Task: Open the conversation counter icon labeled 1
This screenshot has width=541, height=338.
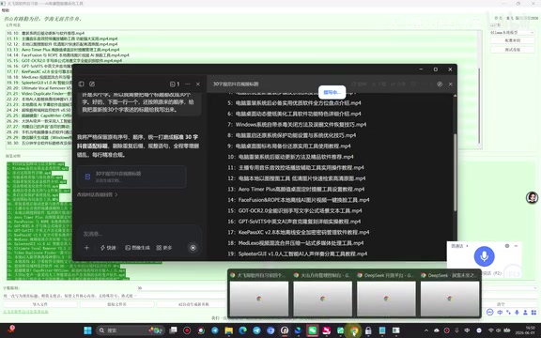Action: point(175,84)
